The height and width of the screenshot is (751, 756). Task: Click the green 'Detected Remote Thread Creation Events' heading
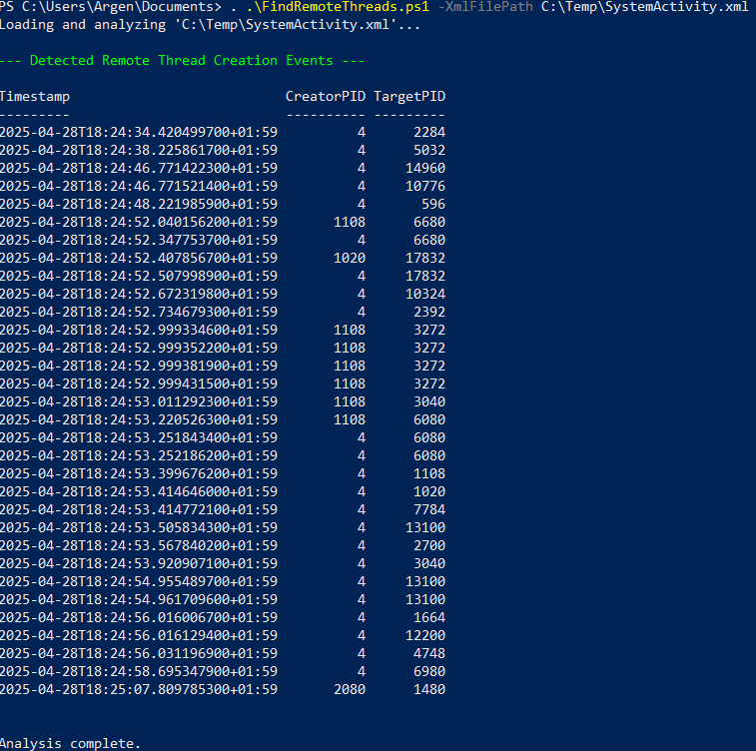(x=182, y=60)
